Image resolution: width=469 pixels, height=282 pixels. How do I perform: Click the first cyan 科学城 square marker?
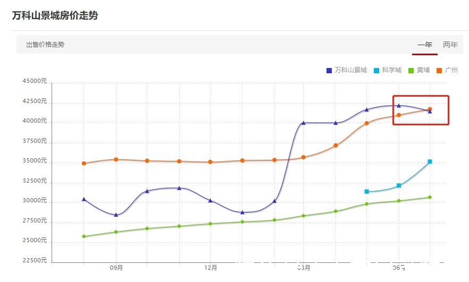(367, 192)
